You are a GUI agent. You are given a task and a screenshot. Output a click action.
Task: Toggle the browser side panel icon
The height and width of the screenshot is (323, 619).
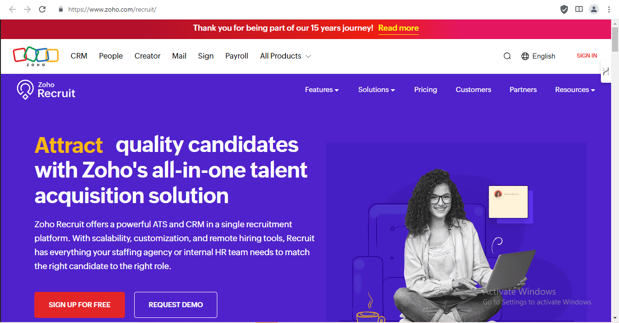coord(579,9)
